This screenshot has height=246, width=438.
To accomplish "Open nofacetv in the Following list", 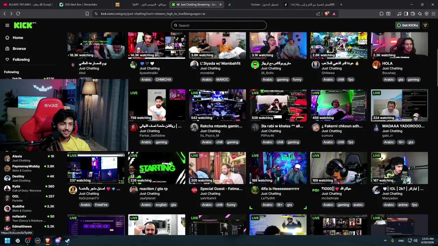I will point(29,218).
